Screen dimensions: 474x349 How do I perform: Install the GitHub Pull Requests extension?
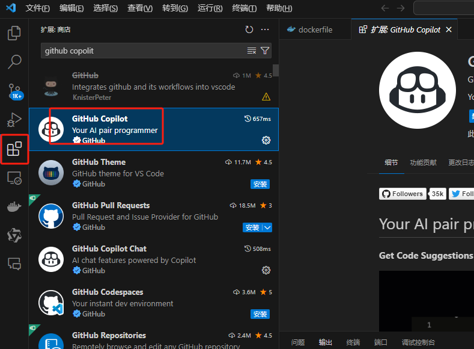click(x=252, y=227)
